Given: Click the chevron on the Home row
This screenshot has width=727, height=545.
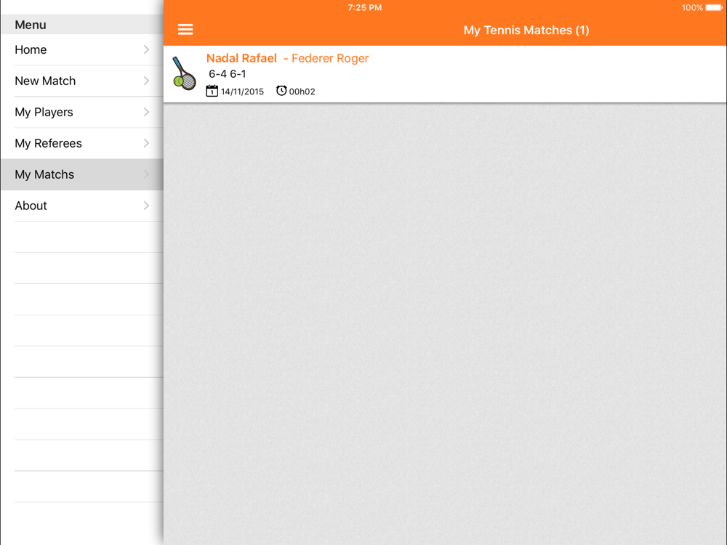Looking at the screenshot, I should 147,49.
